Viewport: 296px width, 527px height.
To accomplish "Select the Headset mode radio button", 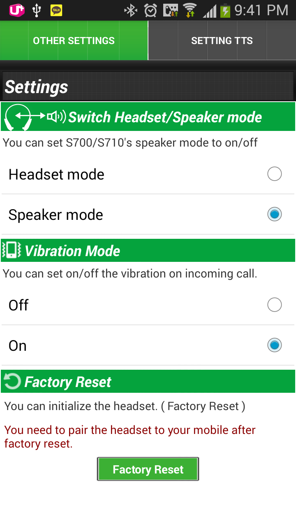I will (274, 174).
